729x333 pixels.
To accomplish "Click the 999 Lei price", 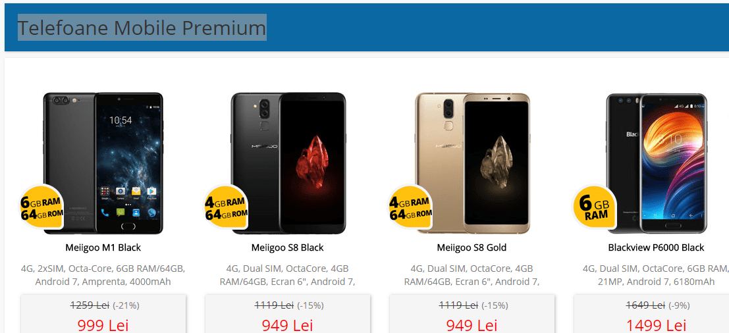I will click(103, 325).
